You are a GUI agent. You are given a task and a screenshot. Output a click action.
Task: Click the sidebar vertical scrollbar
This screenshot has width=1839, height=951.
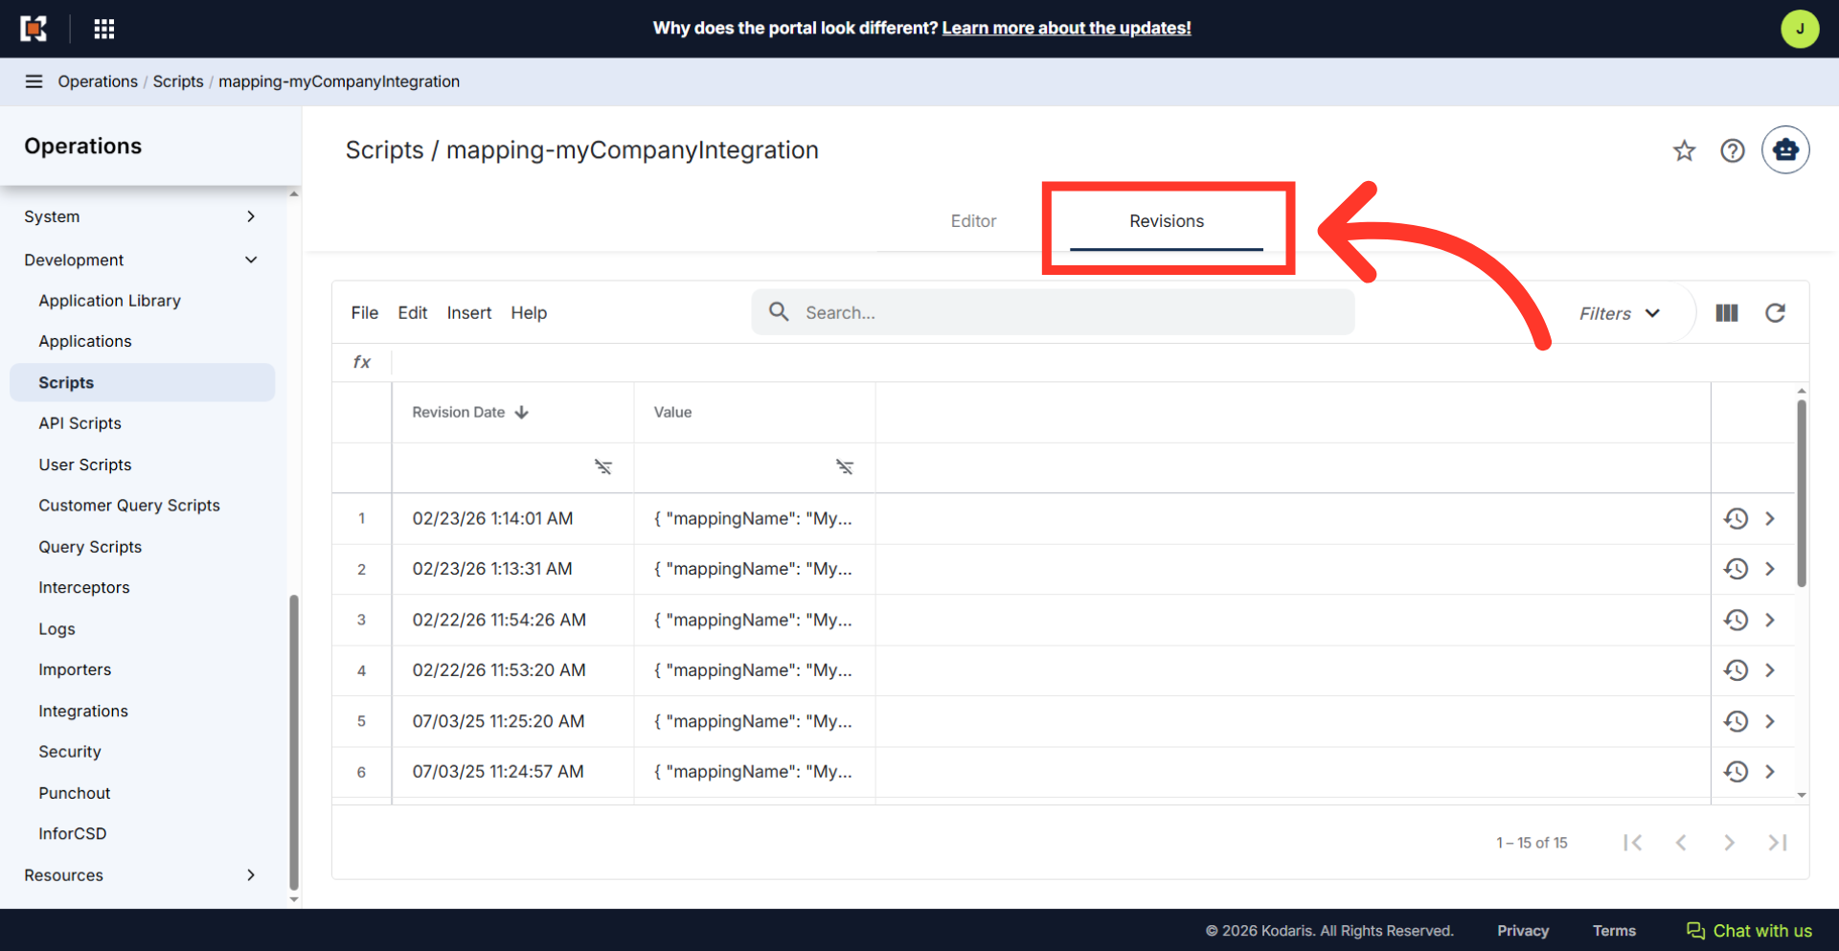click(294, 743)
